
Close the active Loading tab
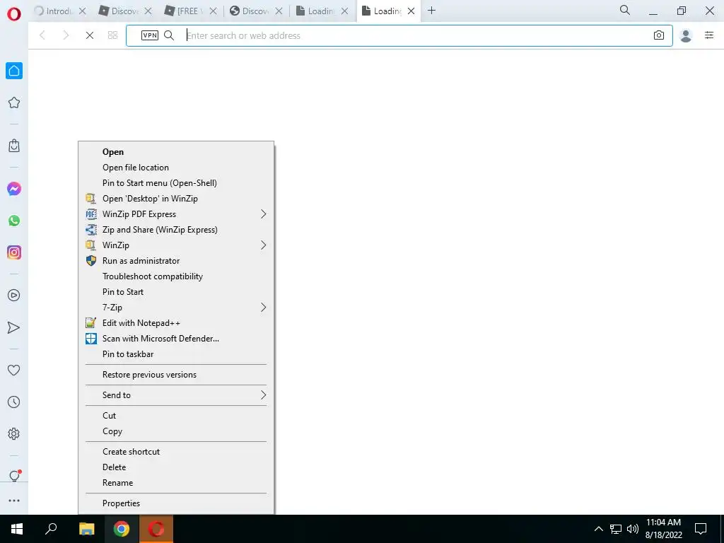[x=411, y=11]
